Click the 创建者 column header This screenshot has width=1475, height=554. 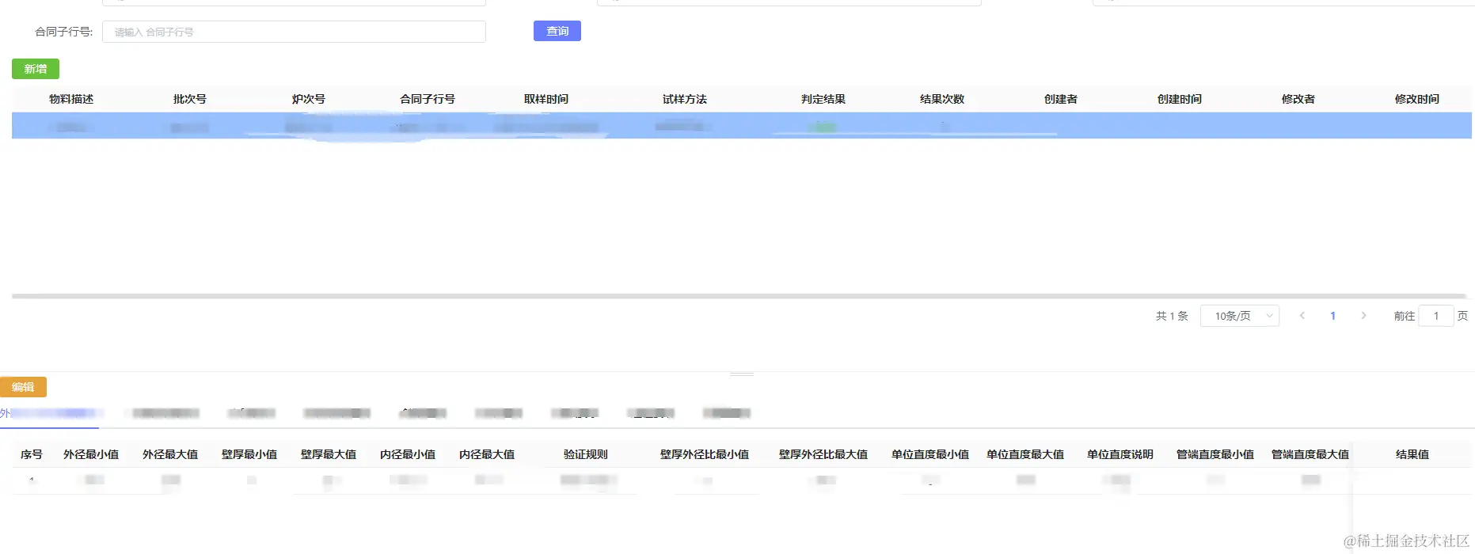coord(1061,99)
